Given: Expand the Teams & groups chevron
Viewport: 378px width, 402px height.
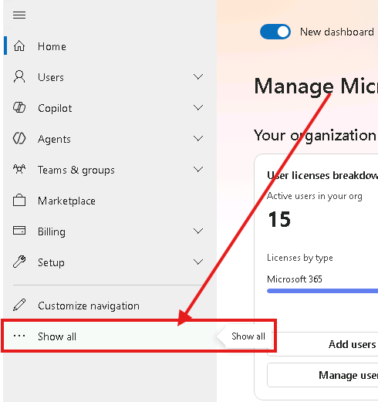Looking at the screenshot, I should tap(198, 169).
